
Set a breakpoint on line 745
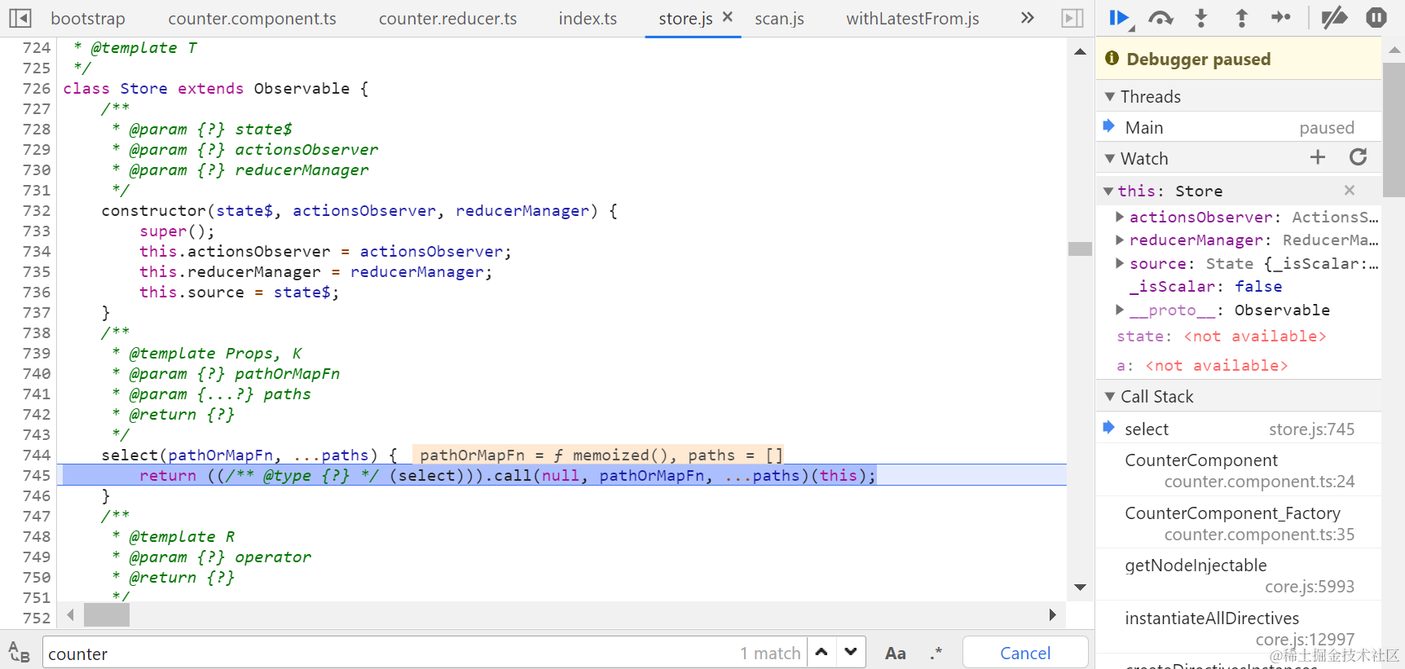tap(36, 475)
